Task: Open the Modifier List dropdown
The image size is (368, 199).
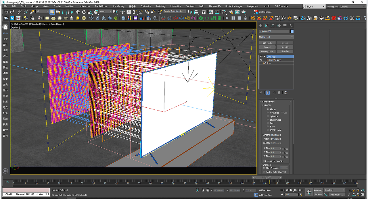Action: tap(276, 37)
